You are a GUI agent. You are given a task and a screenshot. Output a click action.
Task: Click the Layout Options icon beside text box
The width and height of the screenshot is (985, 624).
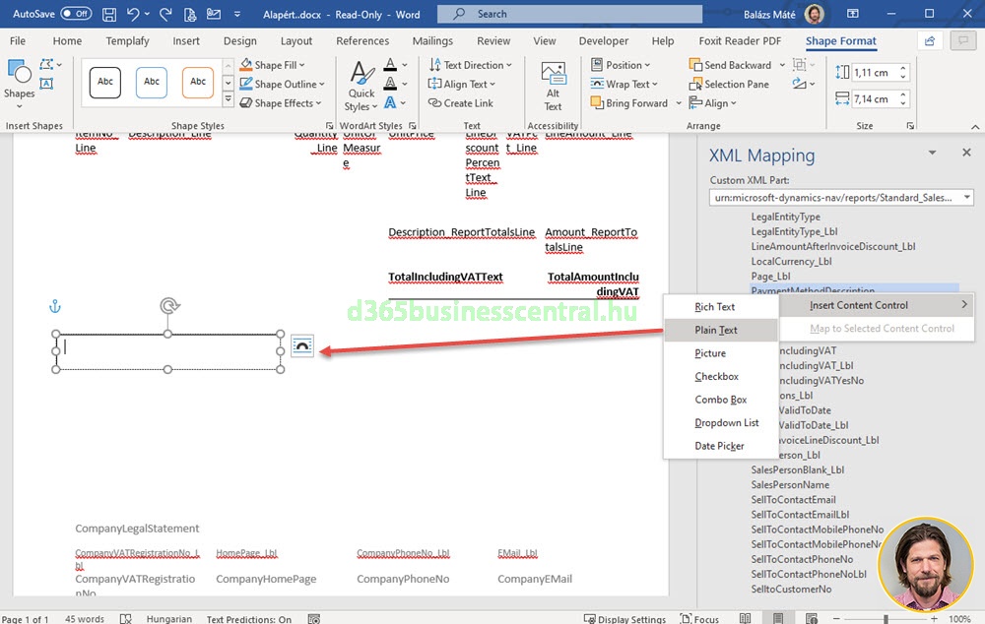302,345
